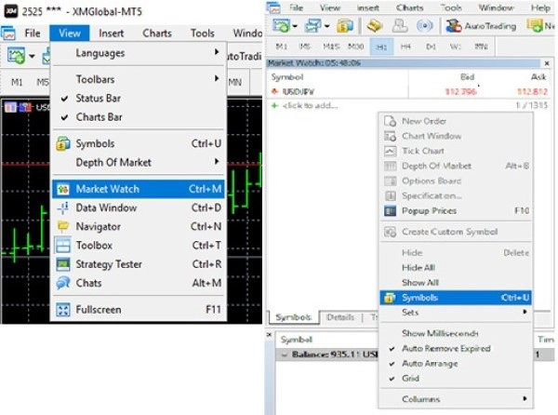The width and height of the screenshot is (558, 415).
Task: Toggle Grid checkmark in context menu
Action: coord(392,379)
